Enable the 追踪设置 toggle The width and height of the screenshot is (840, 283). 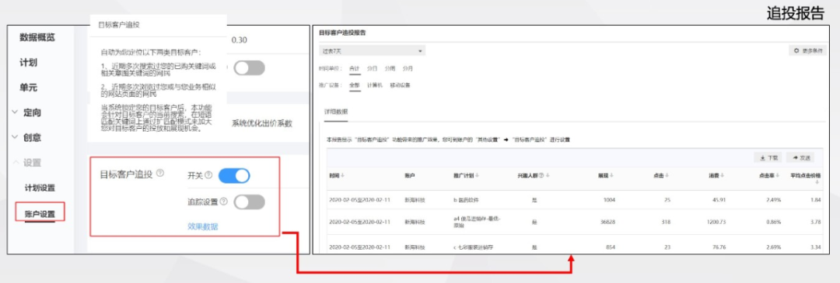coord(249,202)
